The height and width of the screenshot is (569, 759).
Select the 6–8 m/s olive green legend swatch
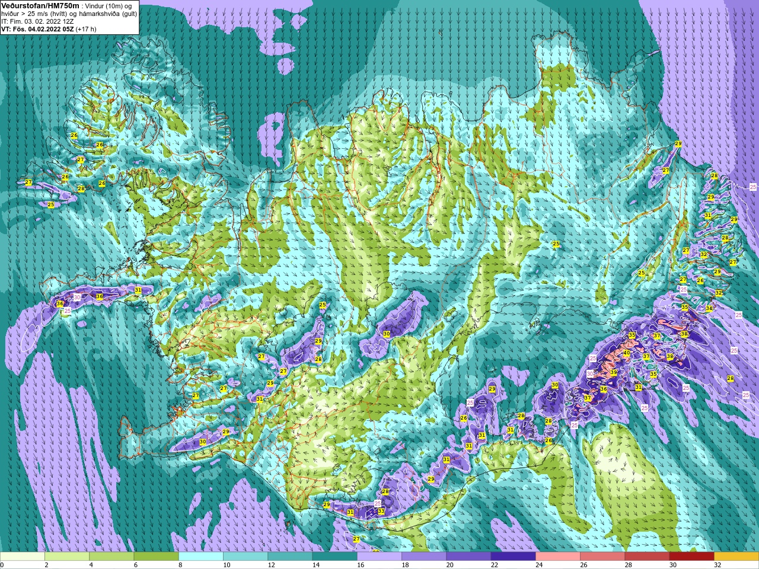pyautogui.click(x=156, y=557)
